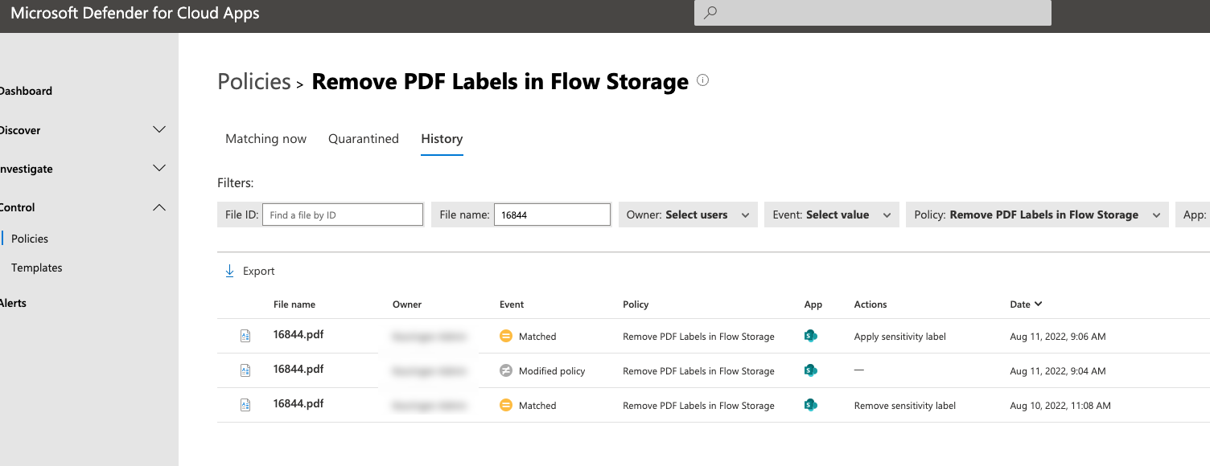
Task: Switch to the Quarantined tab
Action: 364,139
